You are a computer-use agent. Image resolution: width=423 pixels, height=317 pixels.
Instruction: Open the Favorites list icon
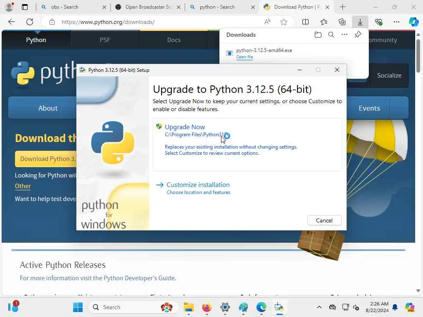coord(324,22)
